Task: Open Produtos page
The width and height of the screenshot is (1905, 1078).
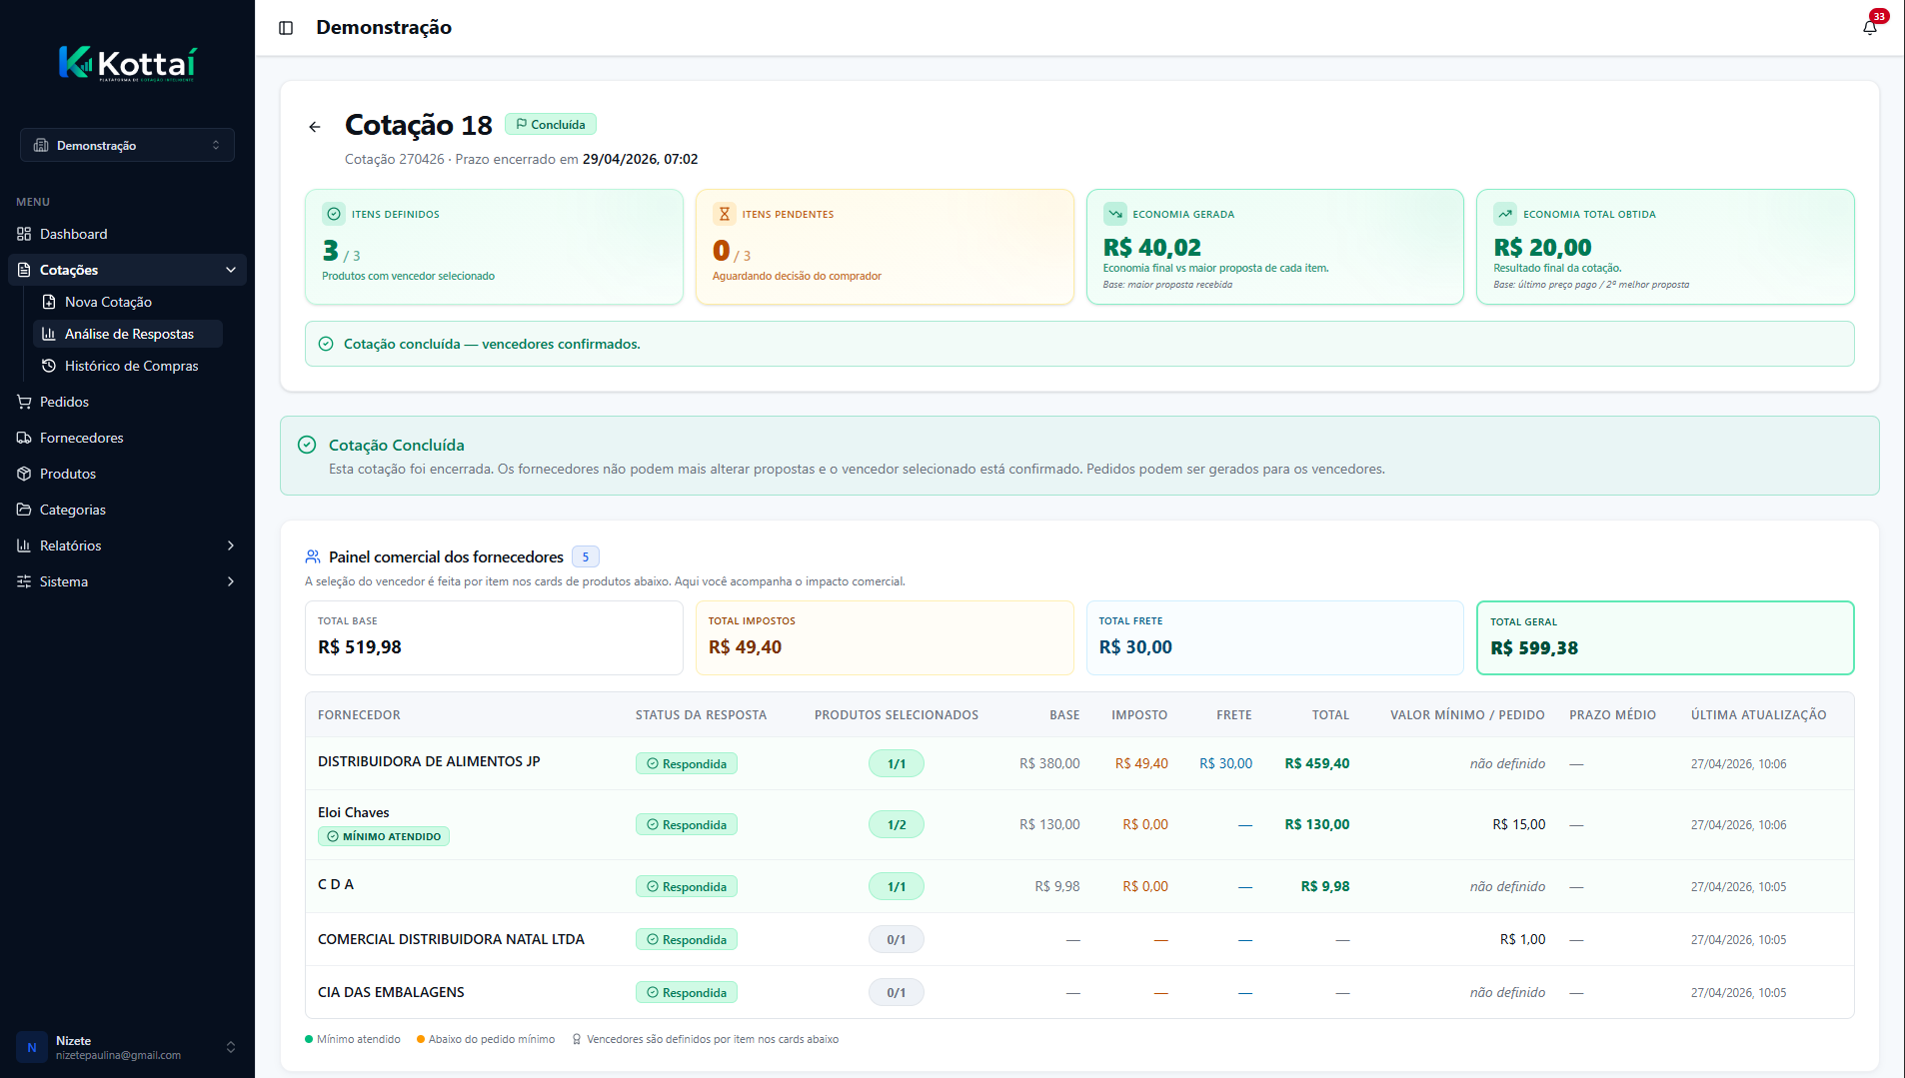Action: 127,474
